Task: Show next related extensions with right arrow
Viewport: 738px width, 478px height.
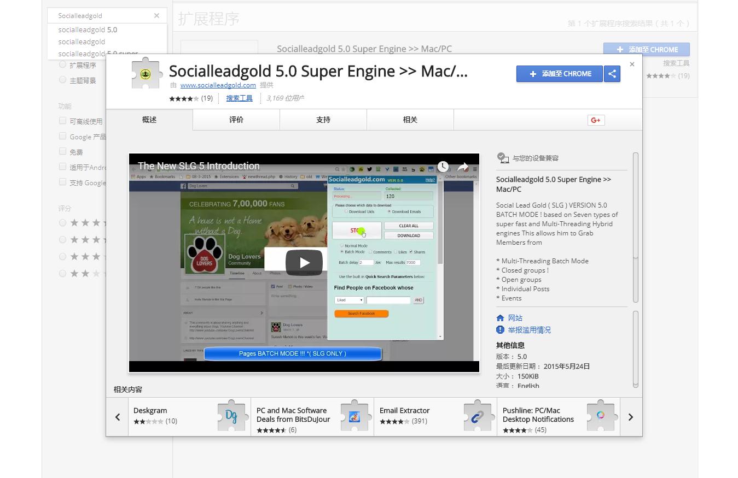Action: (630, 417)
